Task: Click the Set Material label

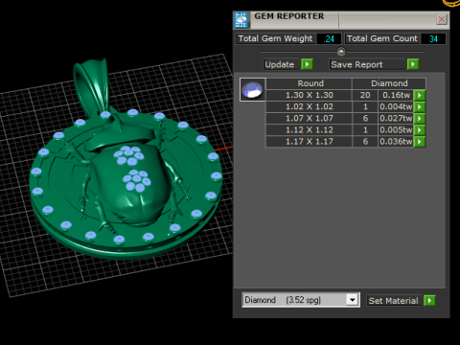Action: coord(394,301)
